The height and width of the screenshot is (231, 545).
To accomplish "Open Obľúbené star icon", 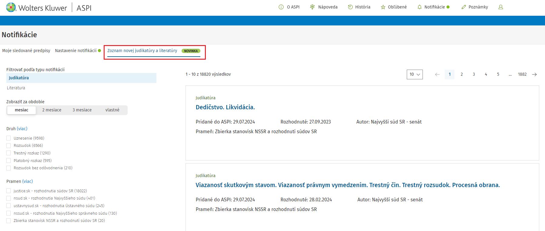I will 383,7.
